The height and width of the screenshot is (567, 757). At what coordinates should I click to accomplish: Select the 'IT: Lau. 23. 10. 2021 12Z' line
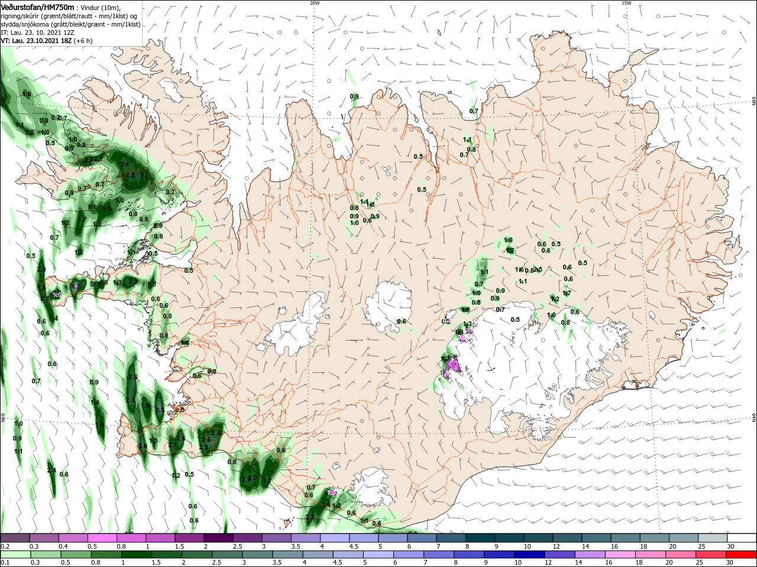click(38, 33)
